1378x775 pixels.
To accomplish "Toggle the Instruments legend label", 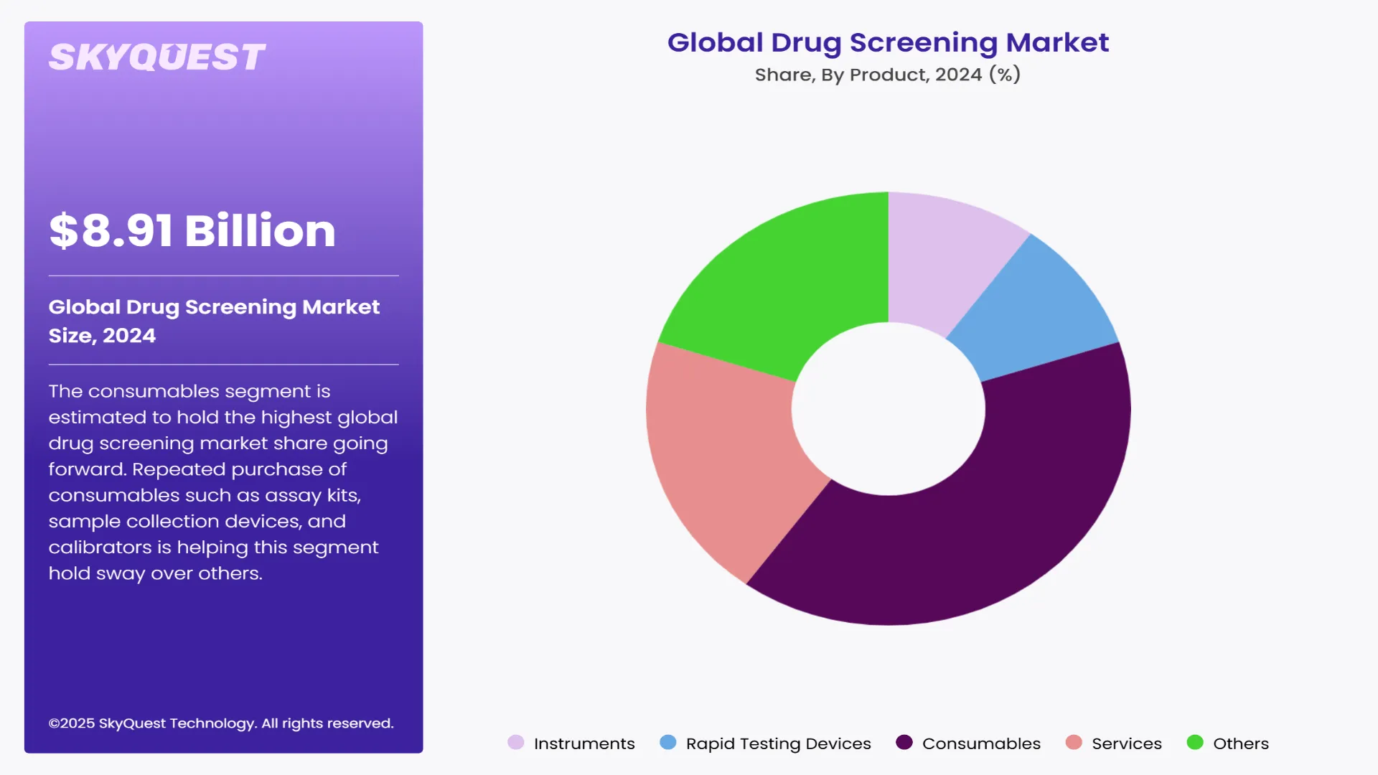I will point(583,743).
